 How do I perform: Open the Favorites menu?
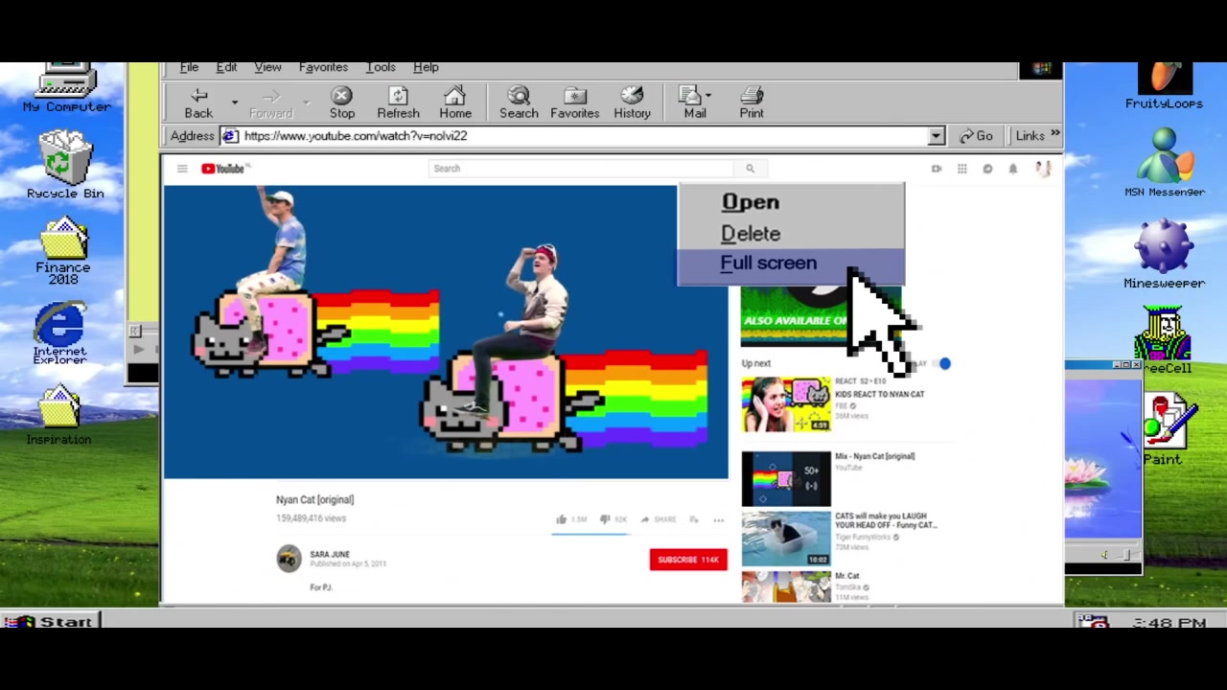coord(323,67)
